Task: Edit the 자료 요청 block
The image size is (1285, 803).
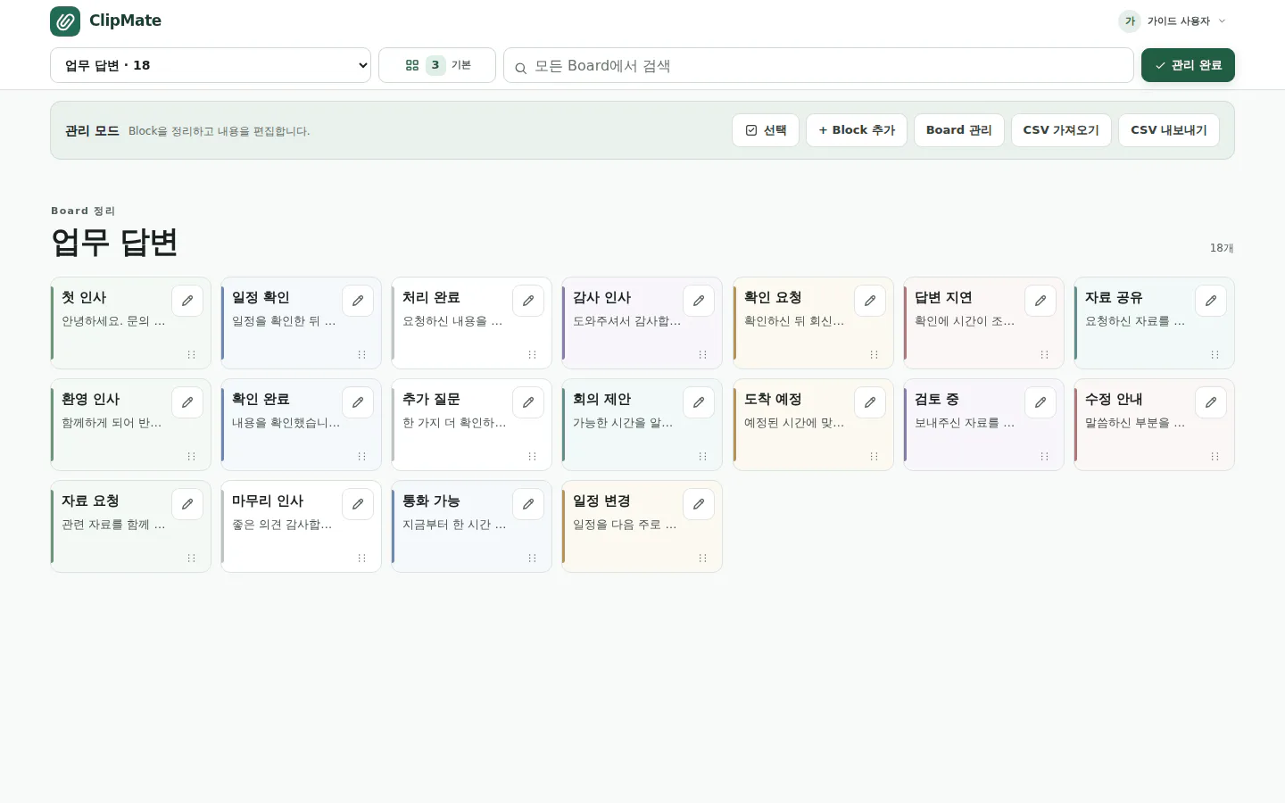Action: coord(187,504)
